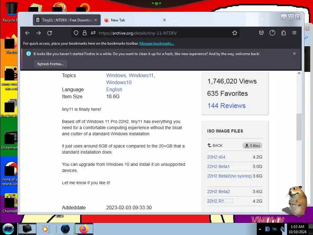Open the Windows Start button
This screenshot has width=313, height=235.
(8, 229)
